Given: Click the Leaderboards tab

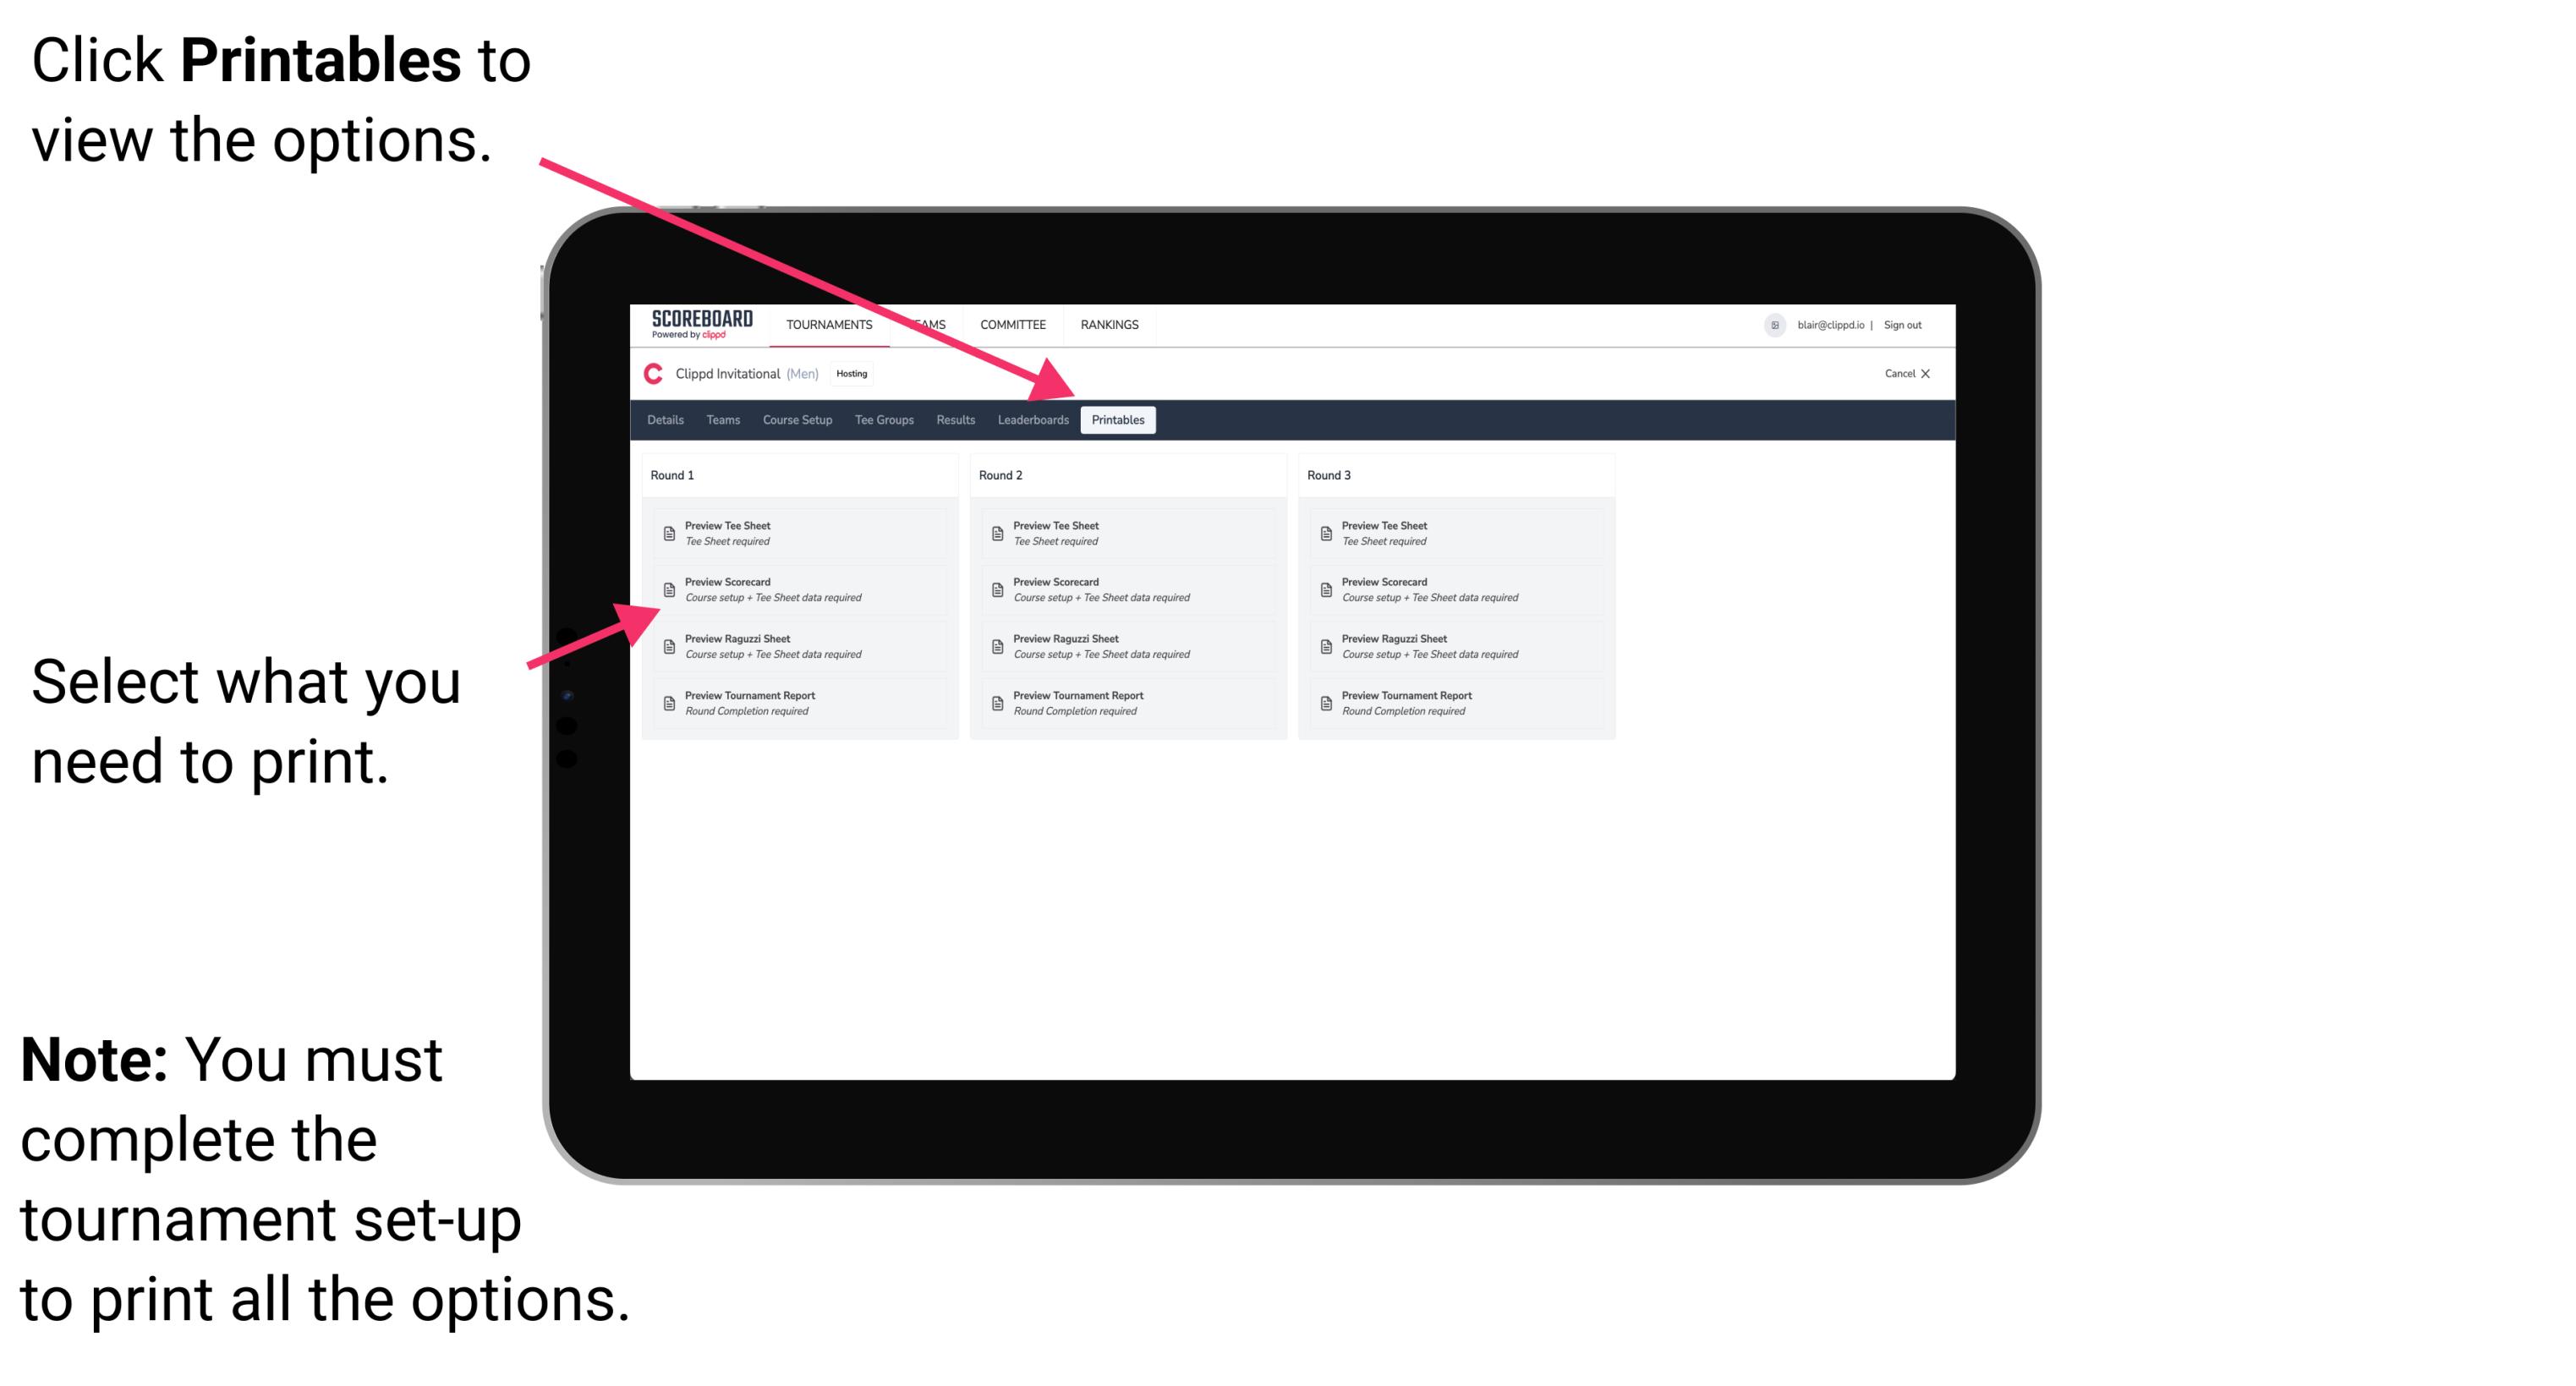Looking at the screenshot, I should pos(1031,420).
